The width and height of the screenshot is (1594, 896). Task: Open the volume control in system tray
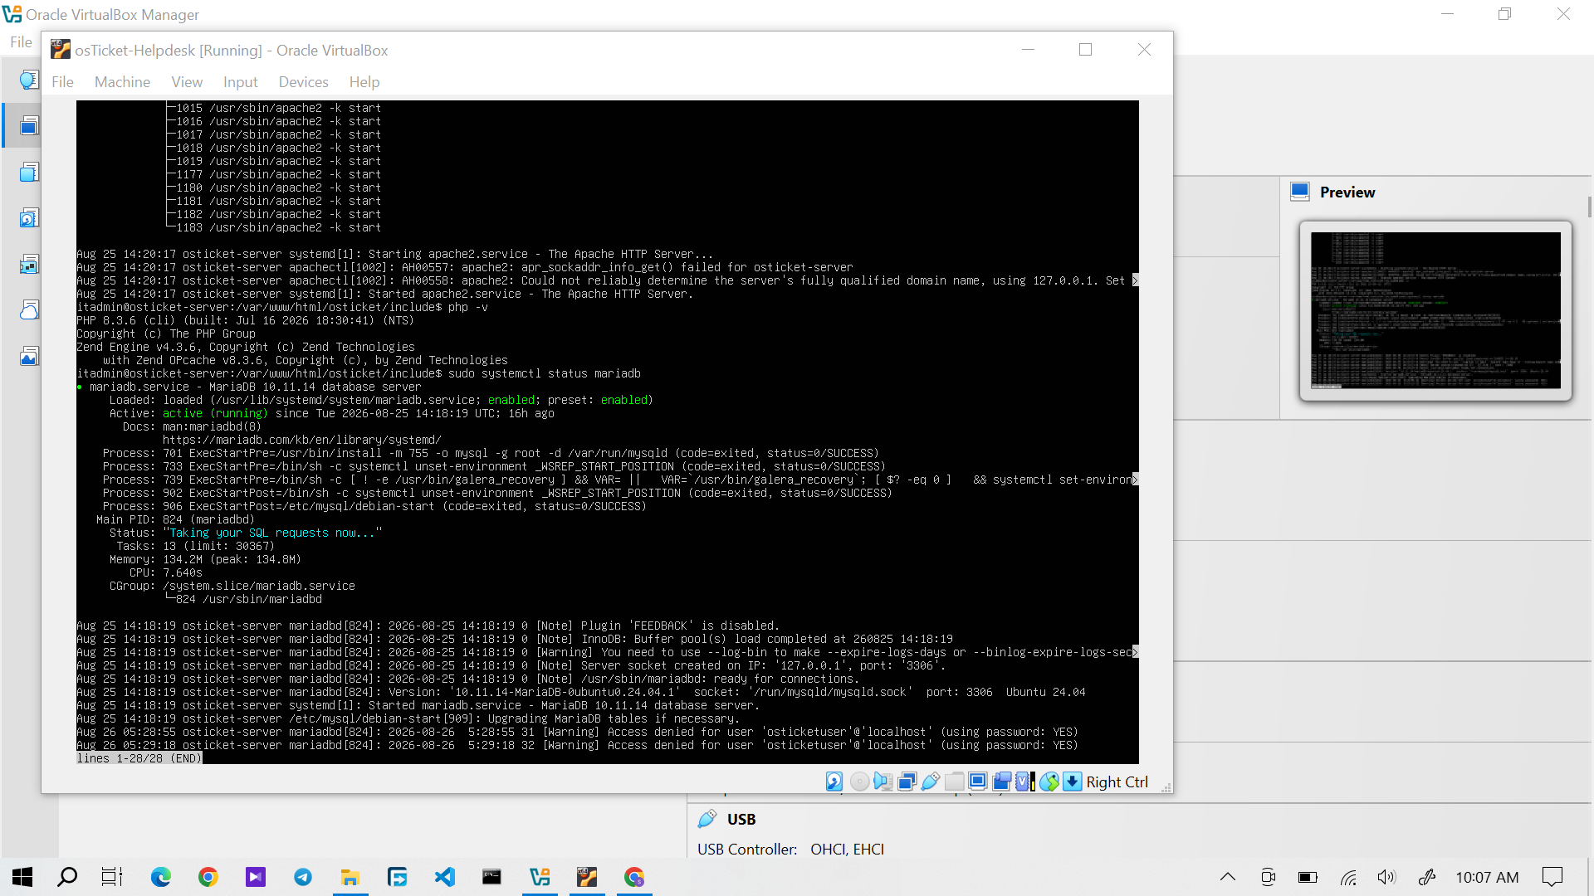1386,877
